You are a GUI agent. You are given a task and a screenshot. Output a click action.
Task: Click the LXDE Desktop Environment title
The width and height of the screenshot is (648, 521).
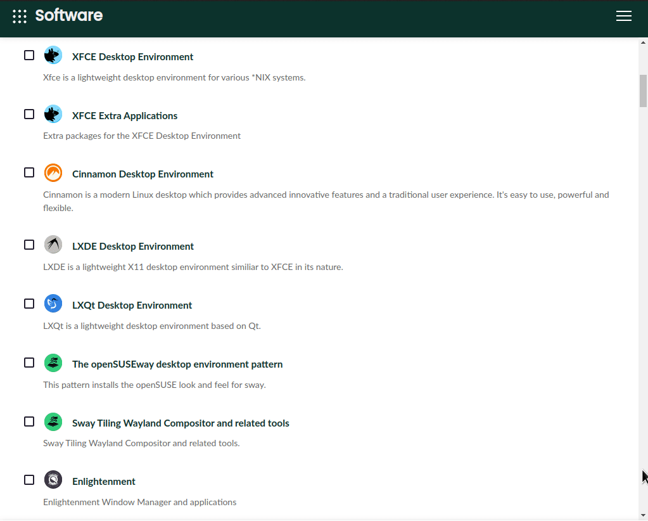pos(132,247)
